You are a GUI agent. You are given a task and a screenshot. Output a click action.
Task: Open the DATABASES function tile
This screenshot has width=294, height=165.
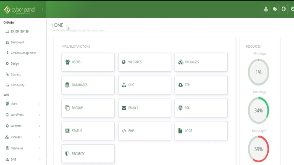coord(88,85)
